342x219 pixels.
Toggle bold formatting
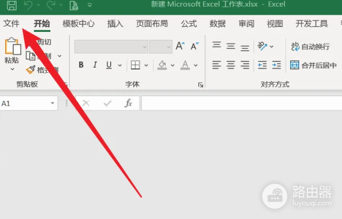point(81,65)
